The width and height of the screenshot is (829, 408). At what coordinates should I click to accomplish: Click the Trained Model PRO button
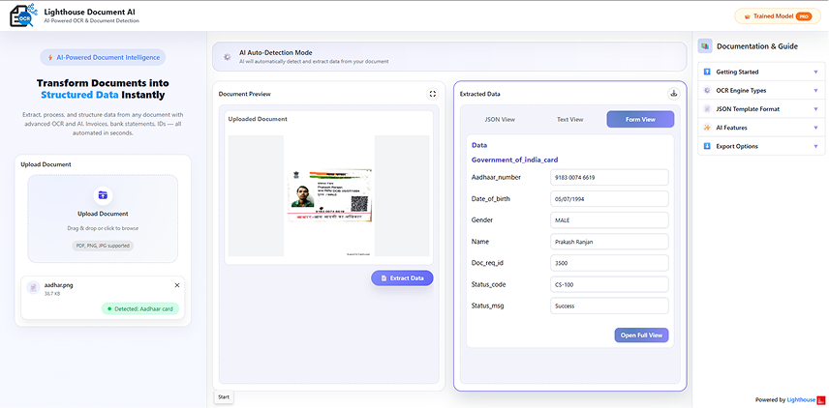[777, 16]
